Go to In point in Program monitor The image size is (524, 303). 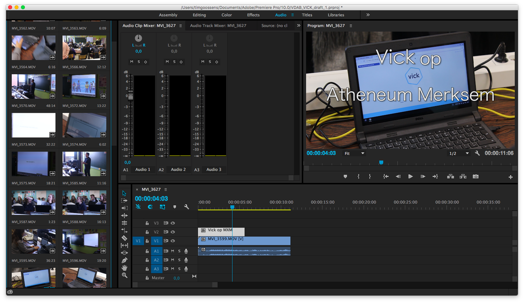click(386, 176)
